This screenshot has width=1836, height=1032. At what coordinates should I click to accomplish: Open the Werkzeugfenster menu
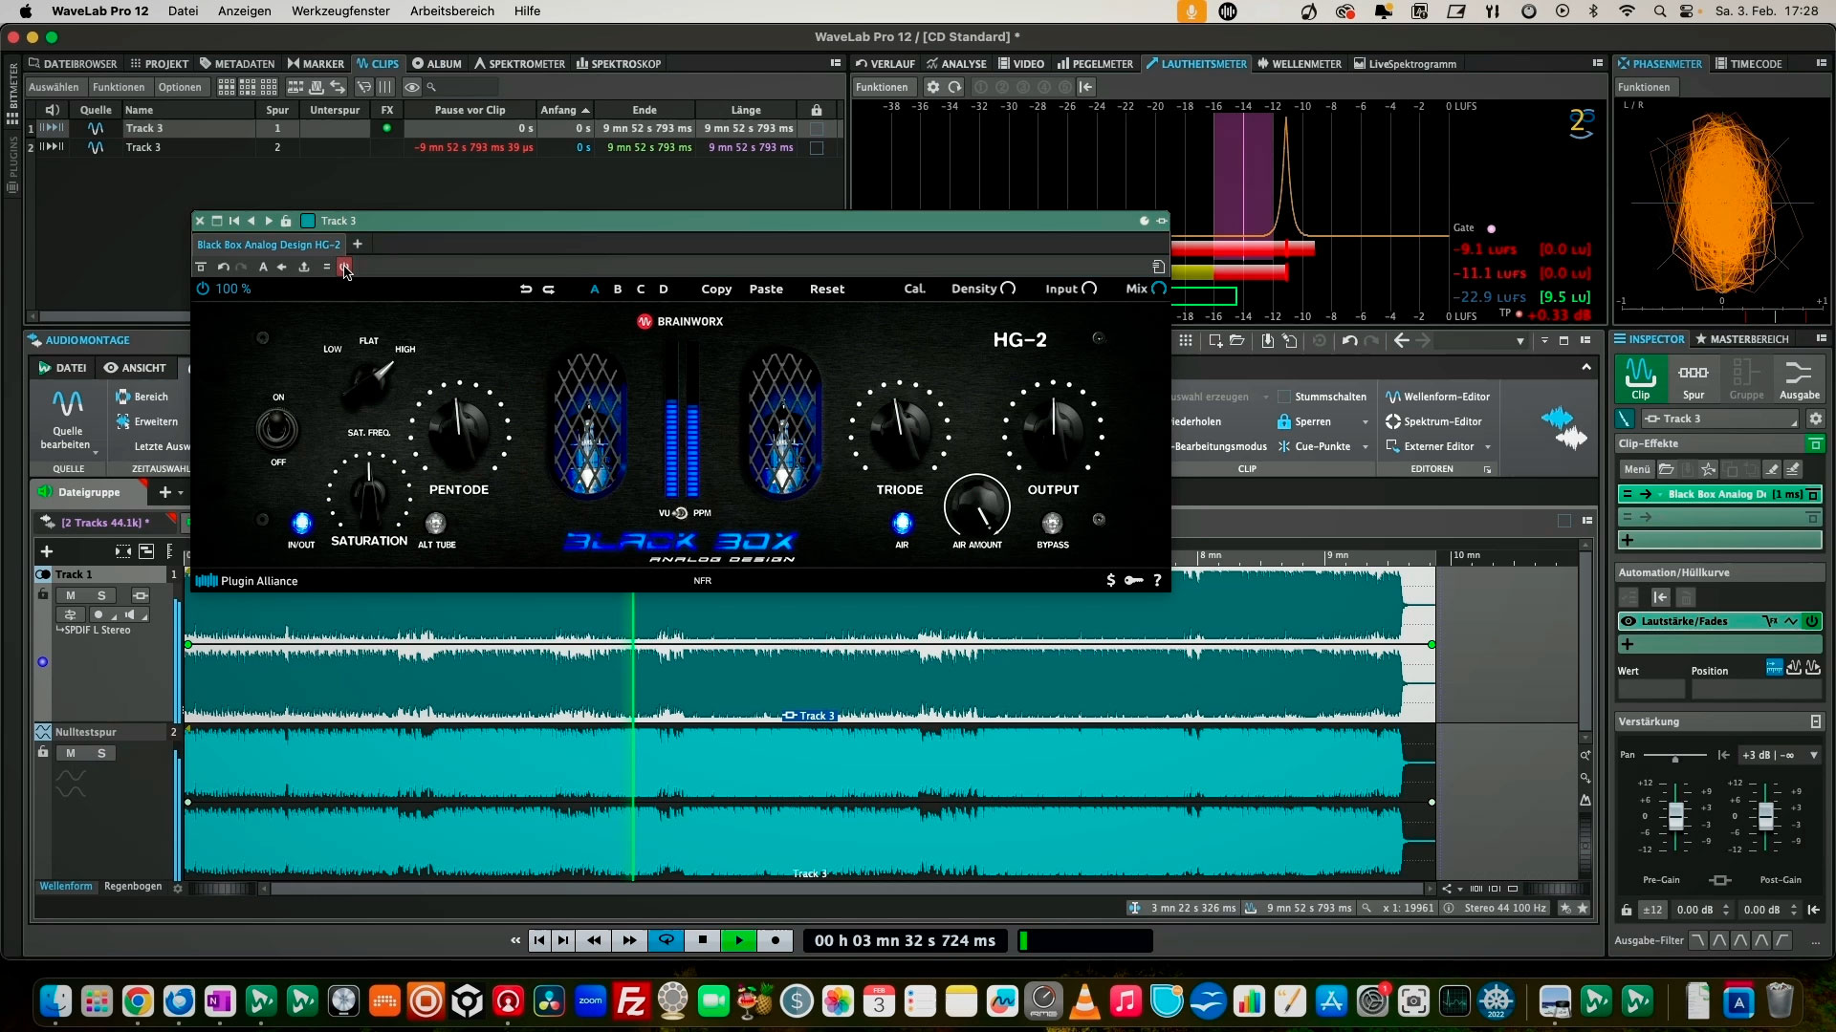340,11
